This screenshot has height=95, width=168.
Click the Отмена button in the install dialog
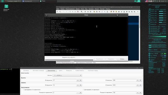[122, 59]
